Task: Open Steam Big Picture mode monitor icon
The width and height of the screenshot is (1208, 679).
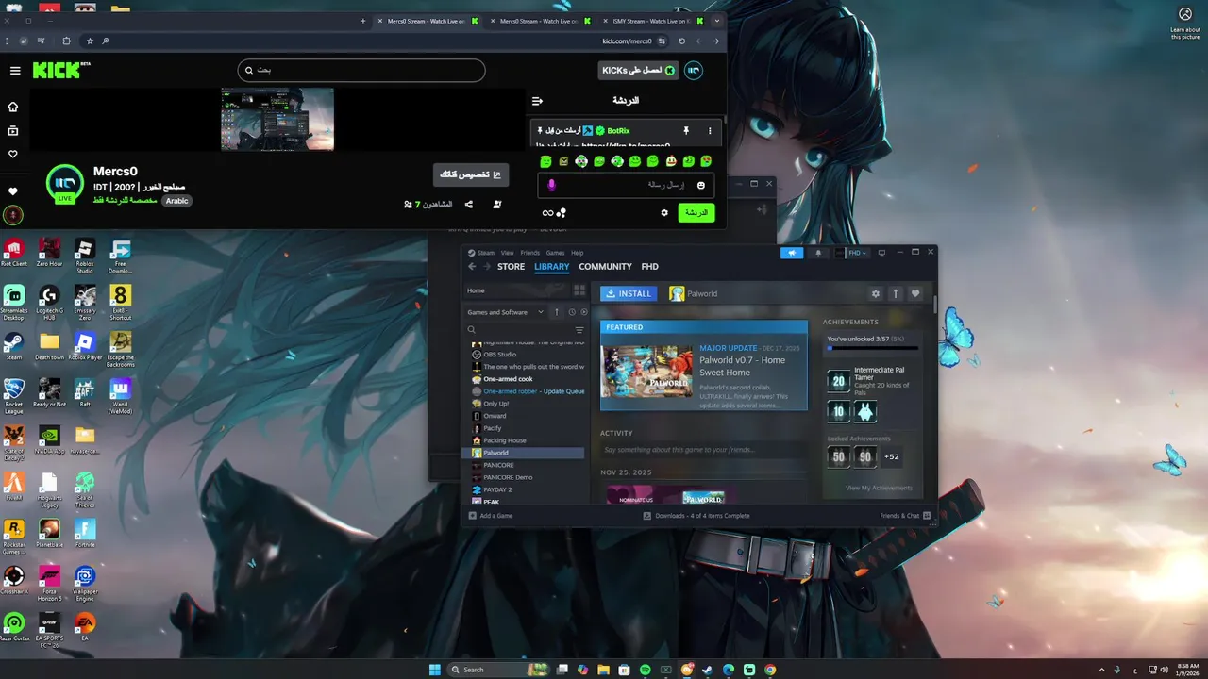Action: [x=881, y=253]
